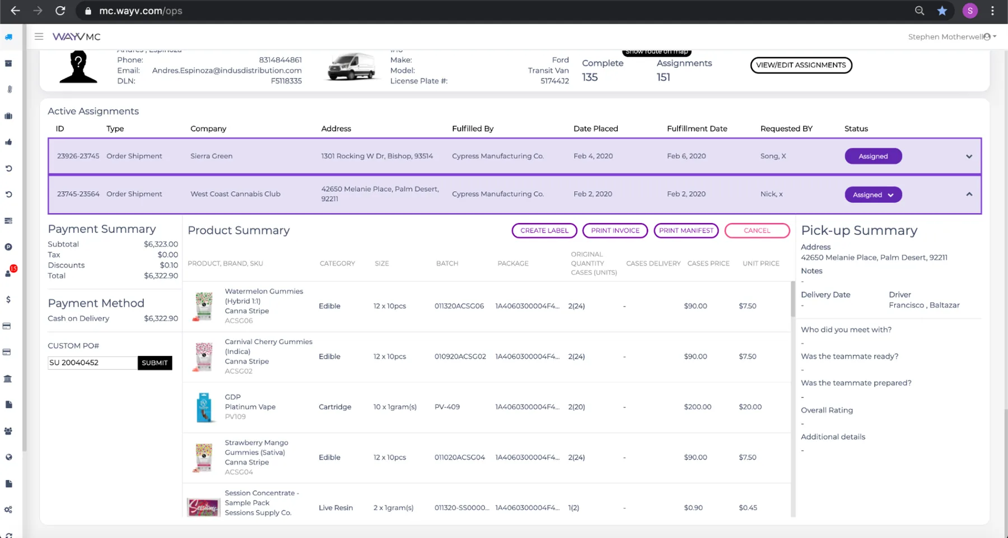The image size is (1008, 538).
Task: Open the archive box sidebar icon
Action: click(8, 63)
